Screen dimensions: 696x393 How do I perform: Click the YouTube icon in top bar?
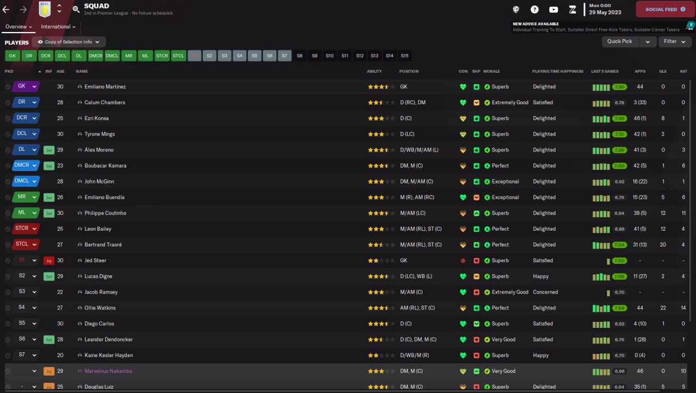pyautogui.click(x=554, y=9)
